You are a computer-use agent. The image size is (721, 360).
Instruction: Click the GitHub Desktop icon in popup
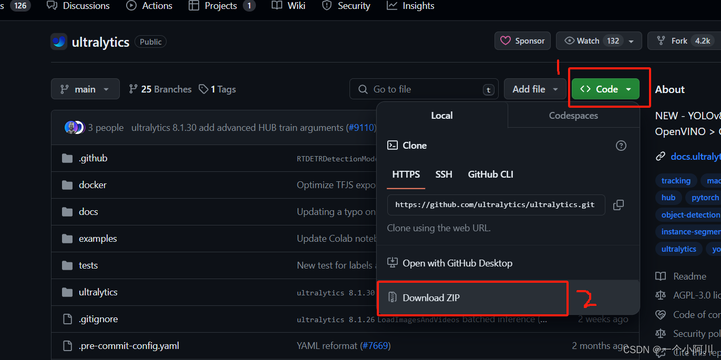pos(392,262)
